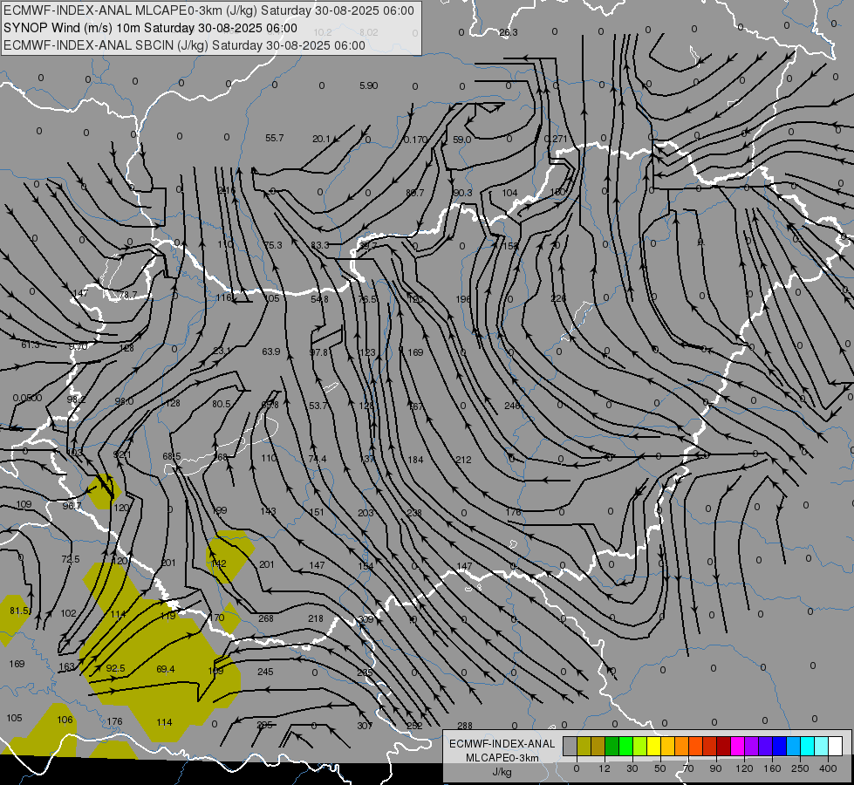This screenshot has width=854, height=785.
Task: Click the map value '309'
Action: click(366, 619)
